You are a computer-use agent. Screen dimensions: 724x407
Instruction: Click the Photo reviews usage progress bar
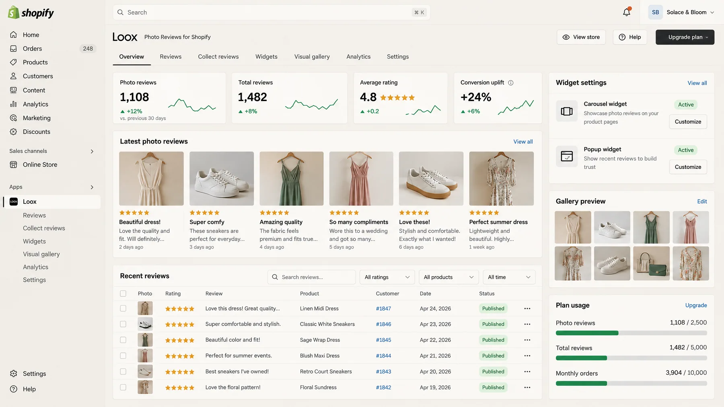coord(631,333)
